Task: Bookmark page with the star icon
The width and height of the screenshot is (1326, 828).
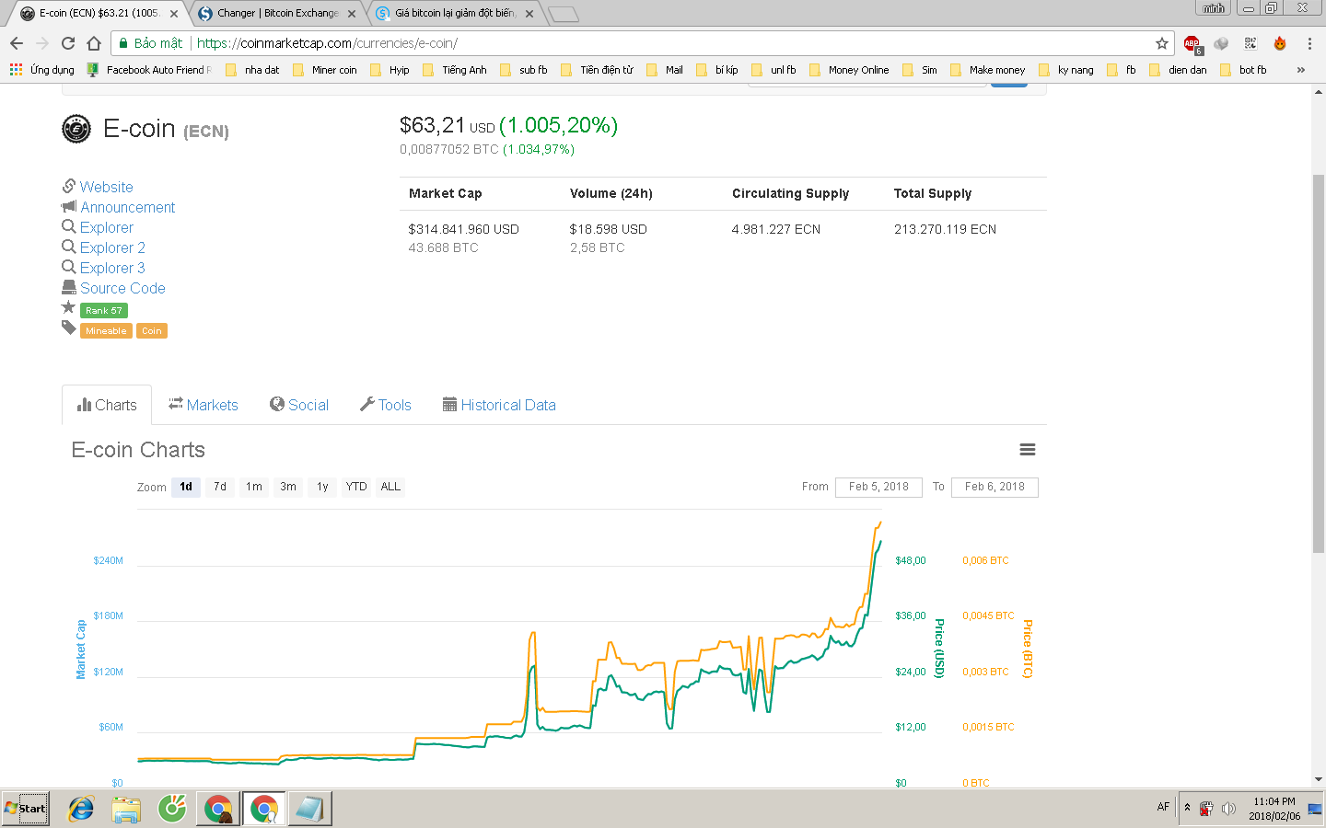Action: pos(1162,43)
